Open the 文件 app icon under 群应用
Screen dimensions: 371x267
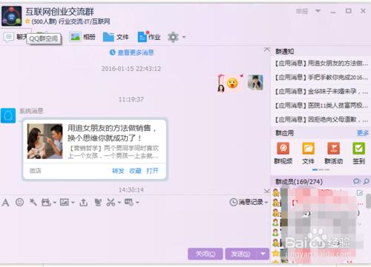(x=308, y=153)
